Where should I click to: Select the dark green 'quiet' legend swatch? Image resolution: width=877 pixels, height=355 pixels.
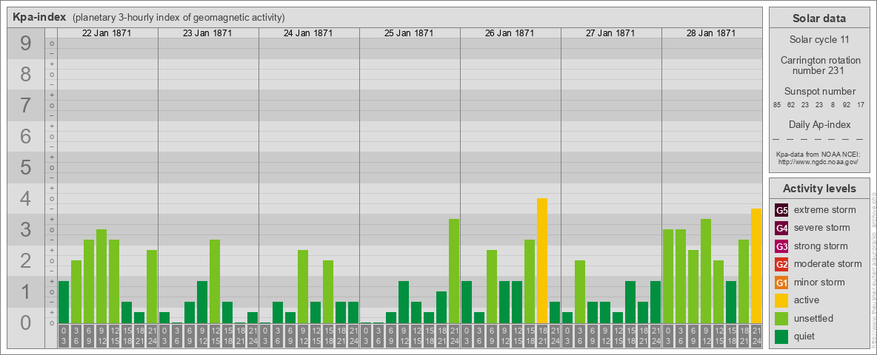coord(781,337)
